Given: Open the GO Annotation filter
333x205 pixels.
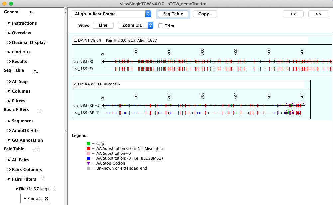Looking at the screenshot, I should pos(27,140).
